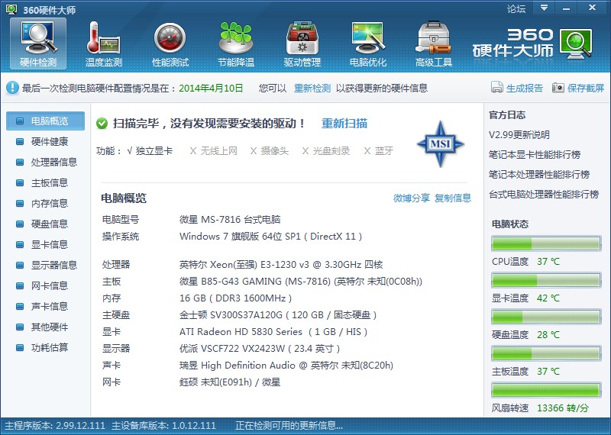The height and width of the screenshot is (435, 611).
Task: Click the MSI brand logo
Action: (441, 144)
